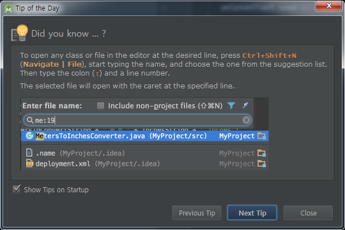345x230 pixels.
Task: Click the Android Studio icon in title bar
Action: 8,8
